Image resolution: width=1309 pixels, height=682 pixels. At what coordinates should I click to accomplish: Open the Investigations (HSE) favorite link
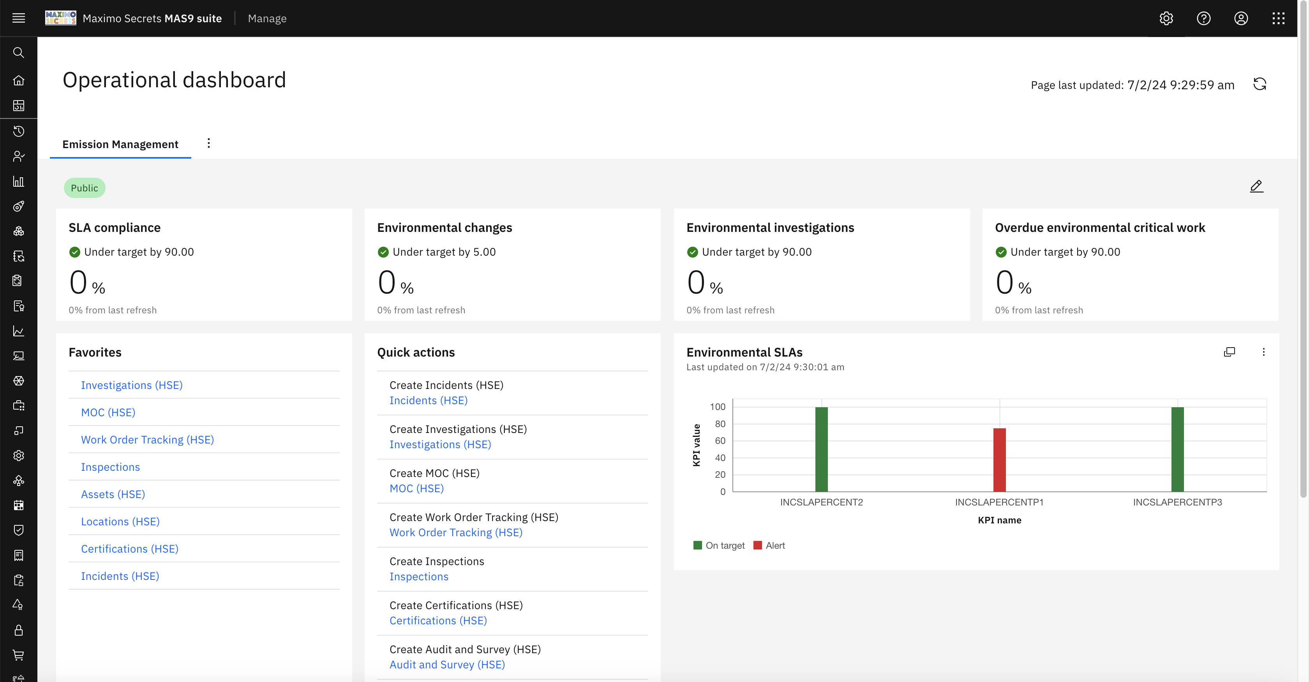click(x=132, y=385)
